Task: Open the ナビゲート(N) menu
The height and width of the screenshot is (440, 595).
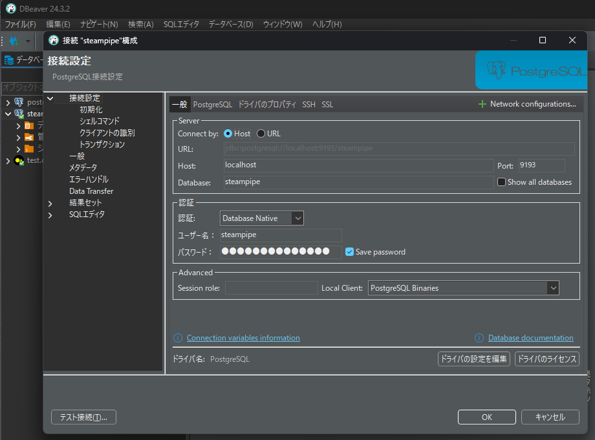Action: [x=99, y=25]
